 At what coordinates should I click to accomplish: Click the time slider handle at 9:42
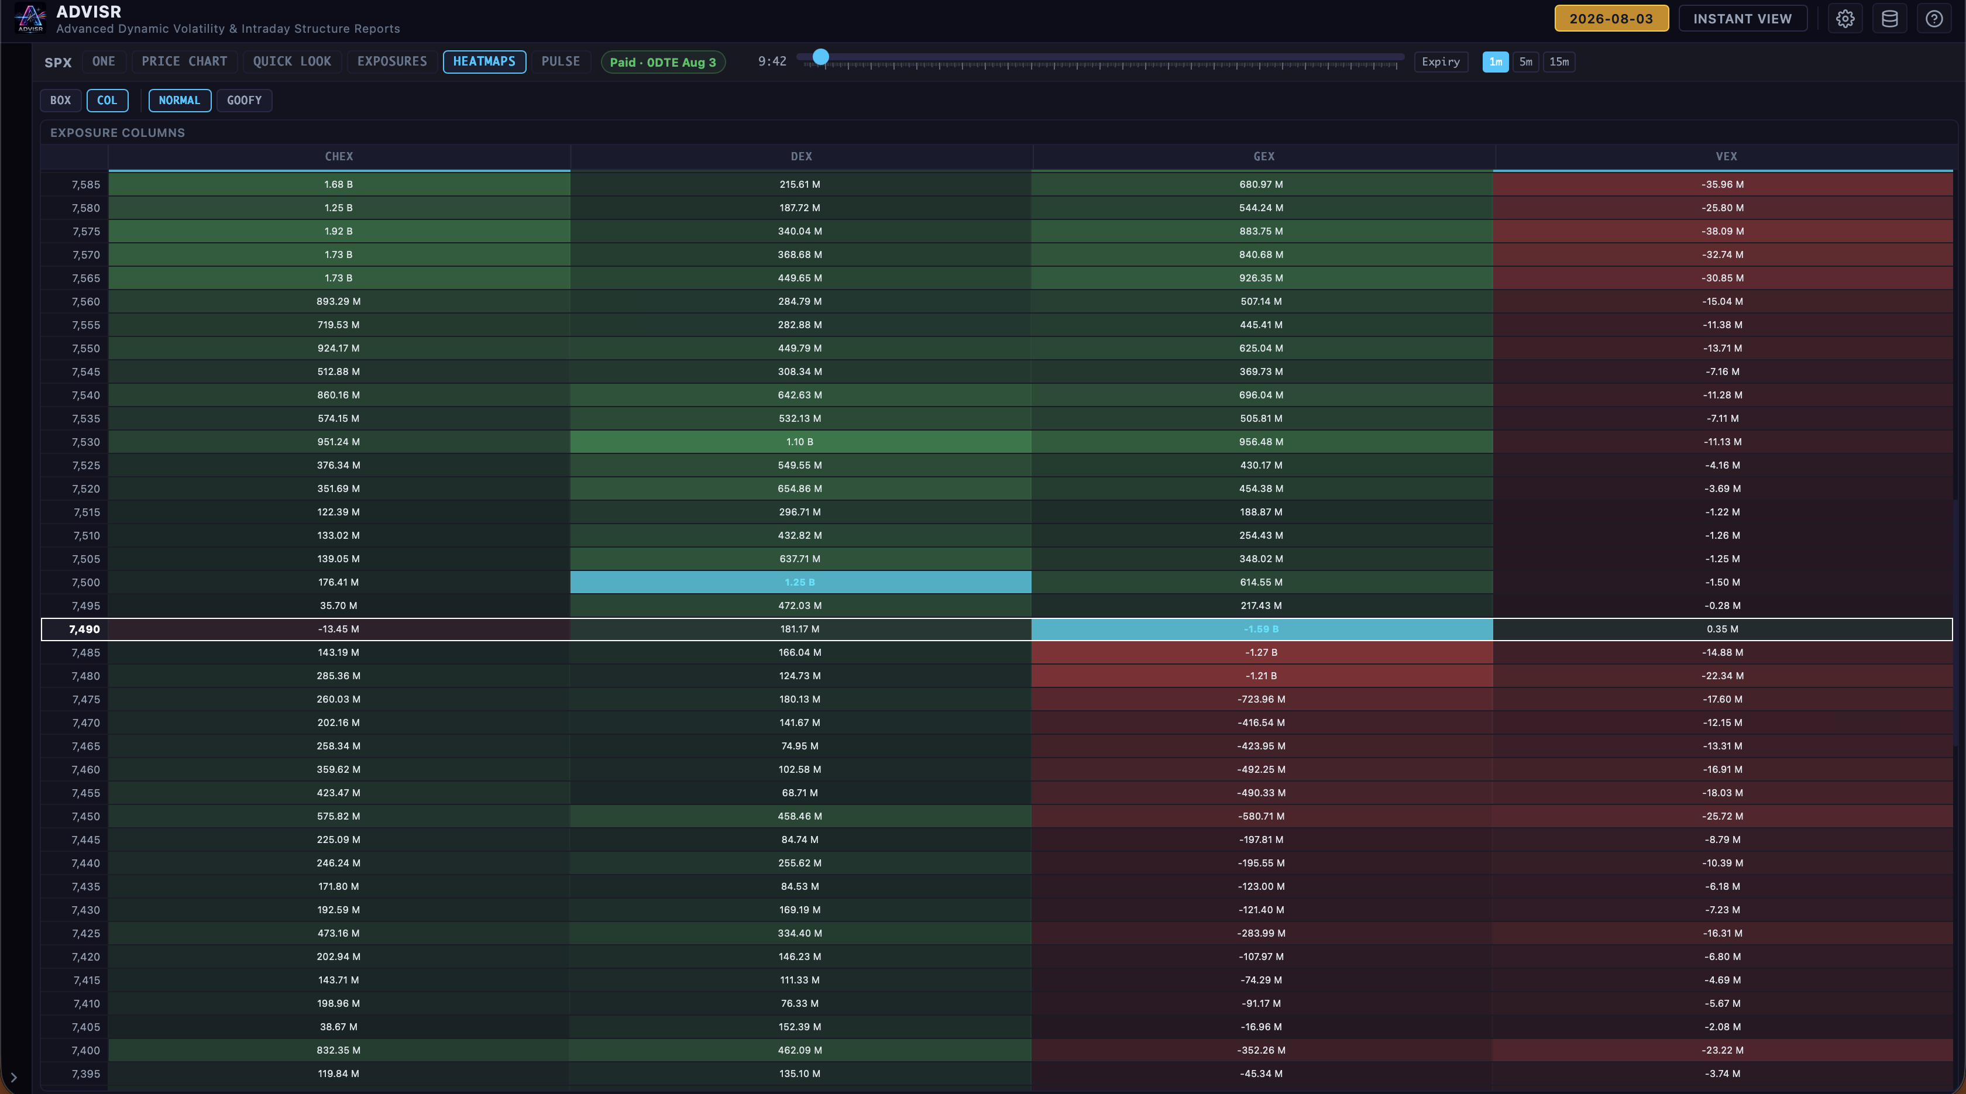point(820,56)
